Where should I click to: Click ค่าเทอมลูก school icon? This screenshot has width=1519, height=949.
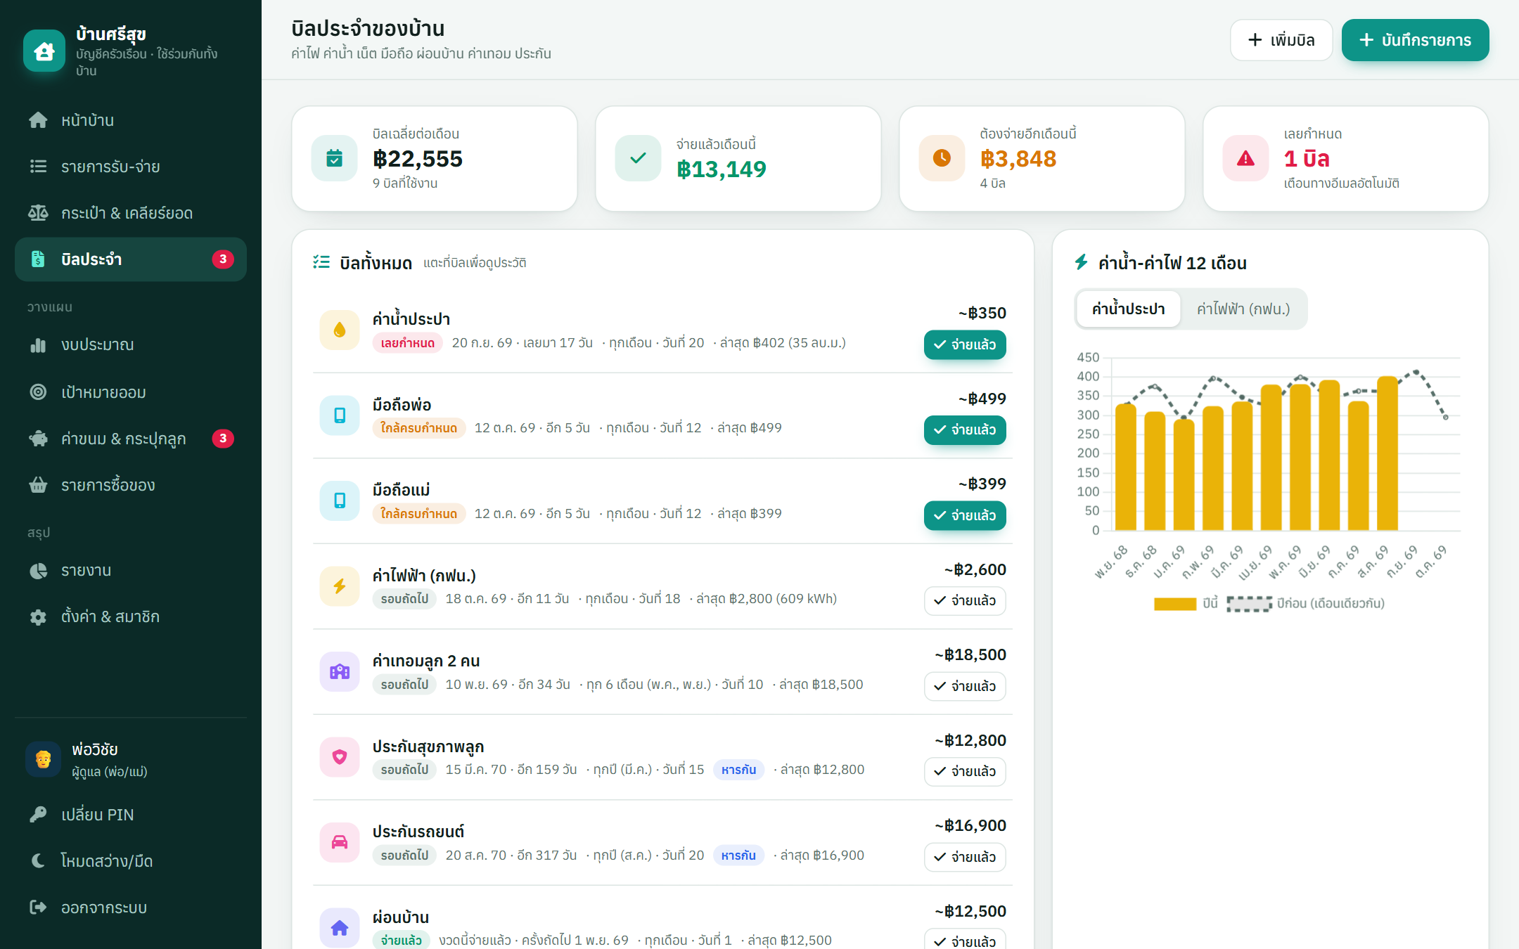(340, 671)
